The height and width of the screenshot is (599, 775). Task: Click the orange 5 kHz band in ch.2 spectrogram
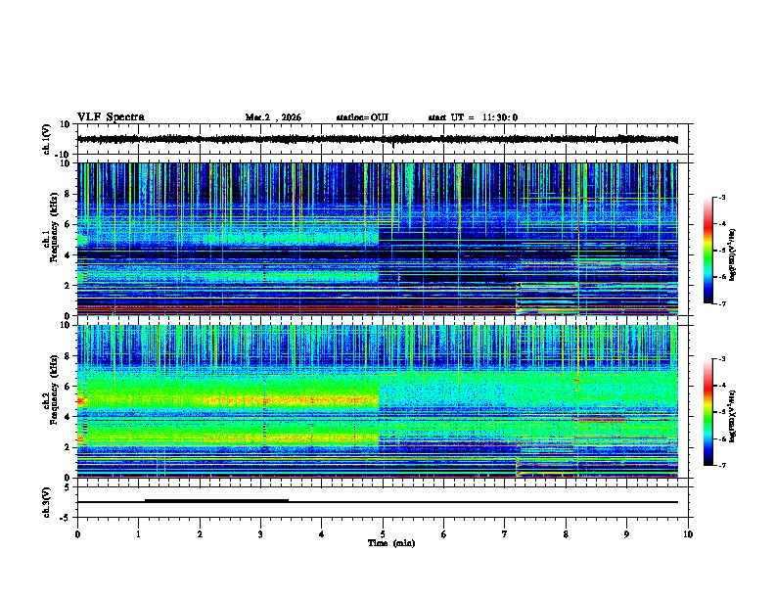click(292, 401)
